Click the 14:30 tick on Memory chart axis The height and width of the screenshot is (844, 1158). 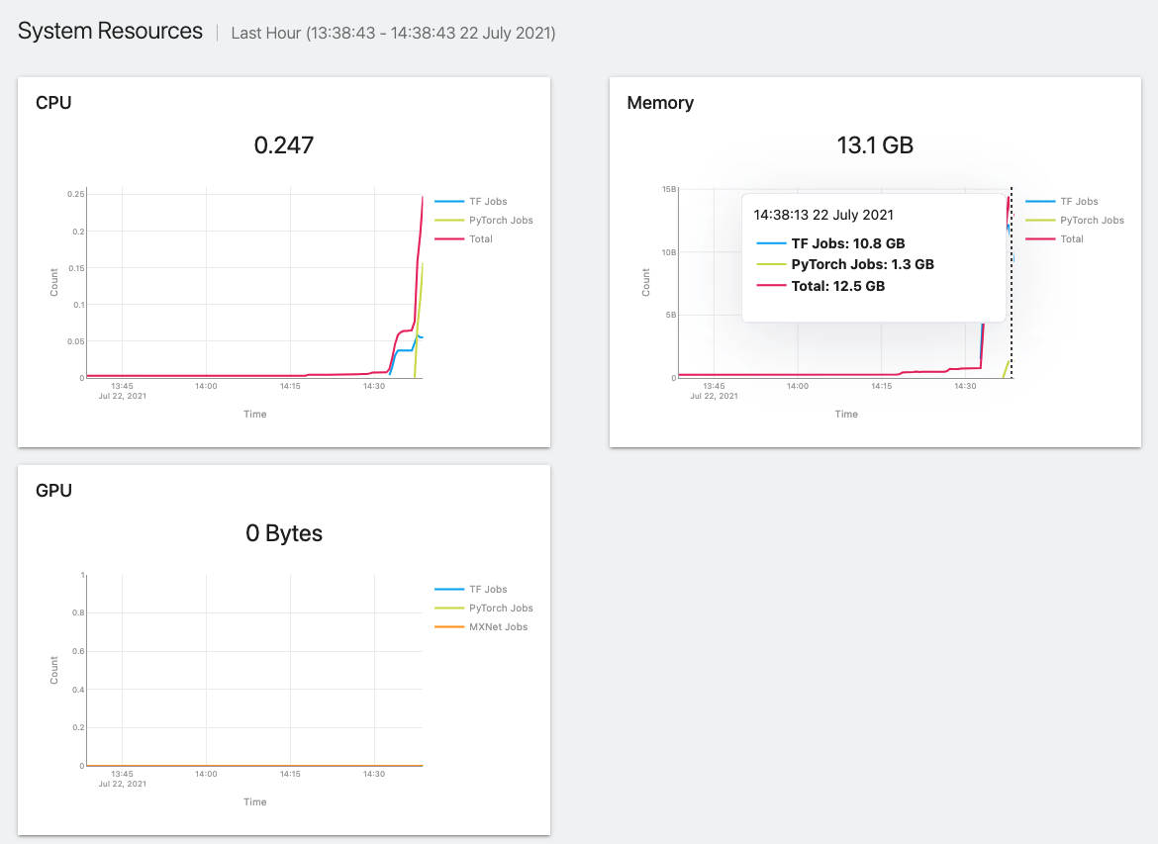pos(965,386)
